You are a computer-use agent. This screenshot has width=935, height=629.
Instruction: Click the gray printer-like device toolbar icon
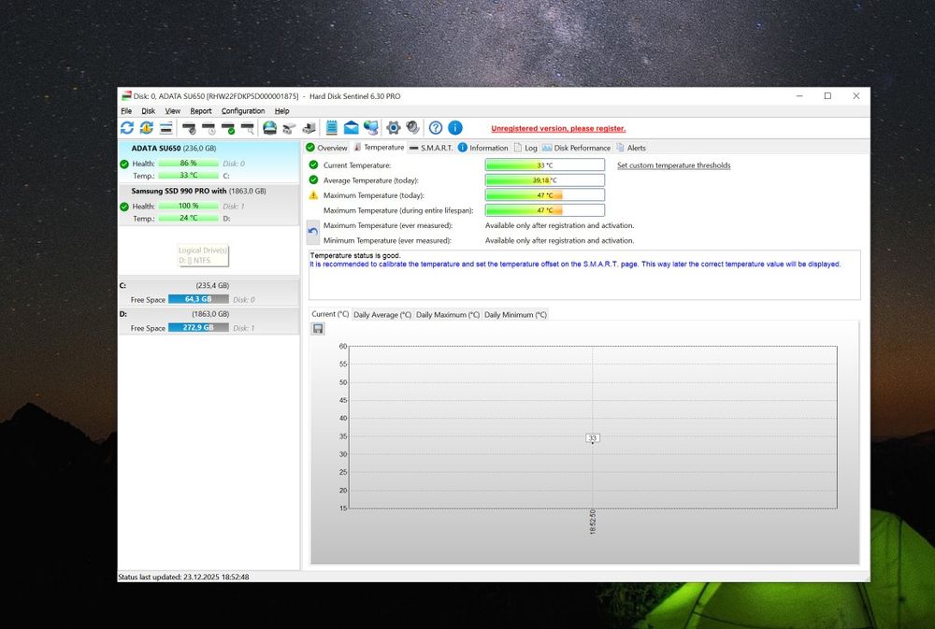coord(309,128)
